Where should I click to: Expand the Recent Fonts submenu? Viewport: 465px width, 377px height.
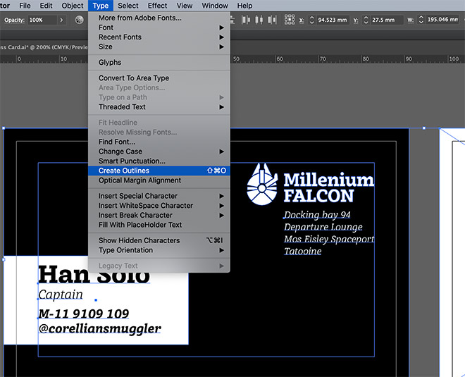click(159, 37)
